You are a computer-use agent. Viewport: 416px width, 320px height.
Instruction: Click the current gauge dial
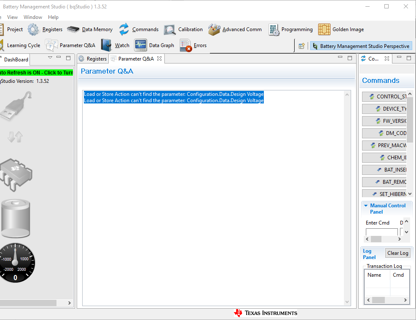16,263
